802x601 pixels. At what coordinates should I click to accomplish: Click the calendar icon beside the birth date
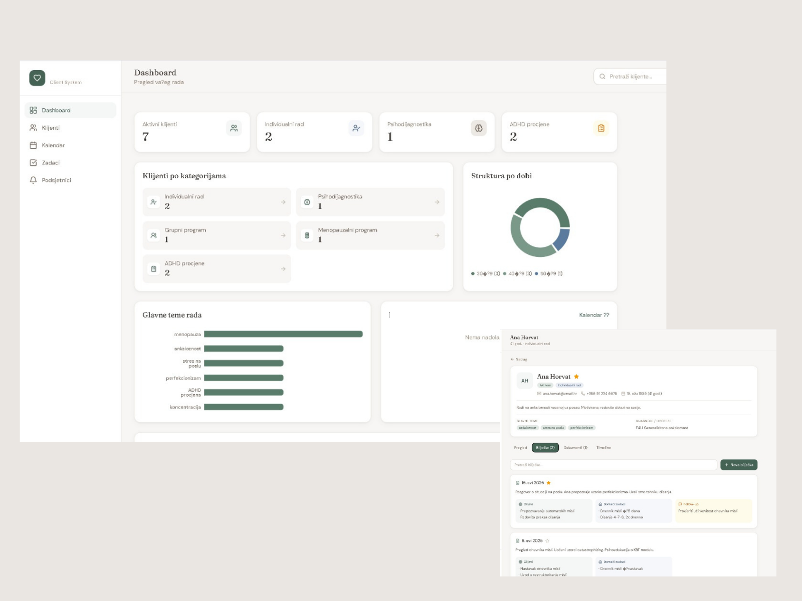coord(623,394)
